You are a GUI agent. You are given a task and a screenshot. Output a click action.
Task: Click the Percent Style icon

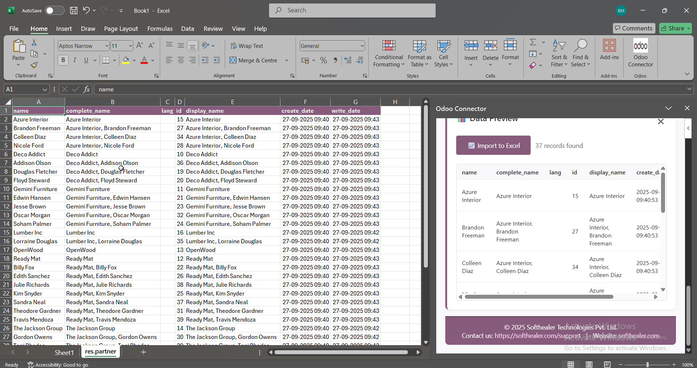click(x=324, y=61)
